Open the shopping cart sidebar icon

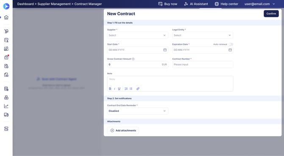click(6, 31)
